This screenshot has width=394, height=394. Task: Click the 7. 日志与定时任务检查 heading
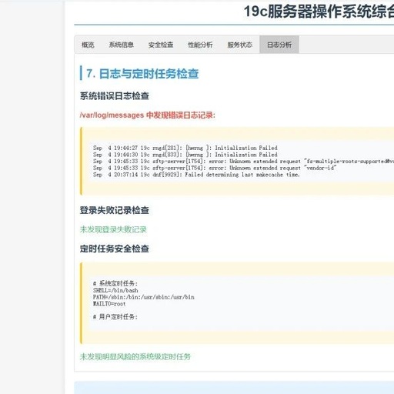142,74
